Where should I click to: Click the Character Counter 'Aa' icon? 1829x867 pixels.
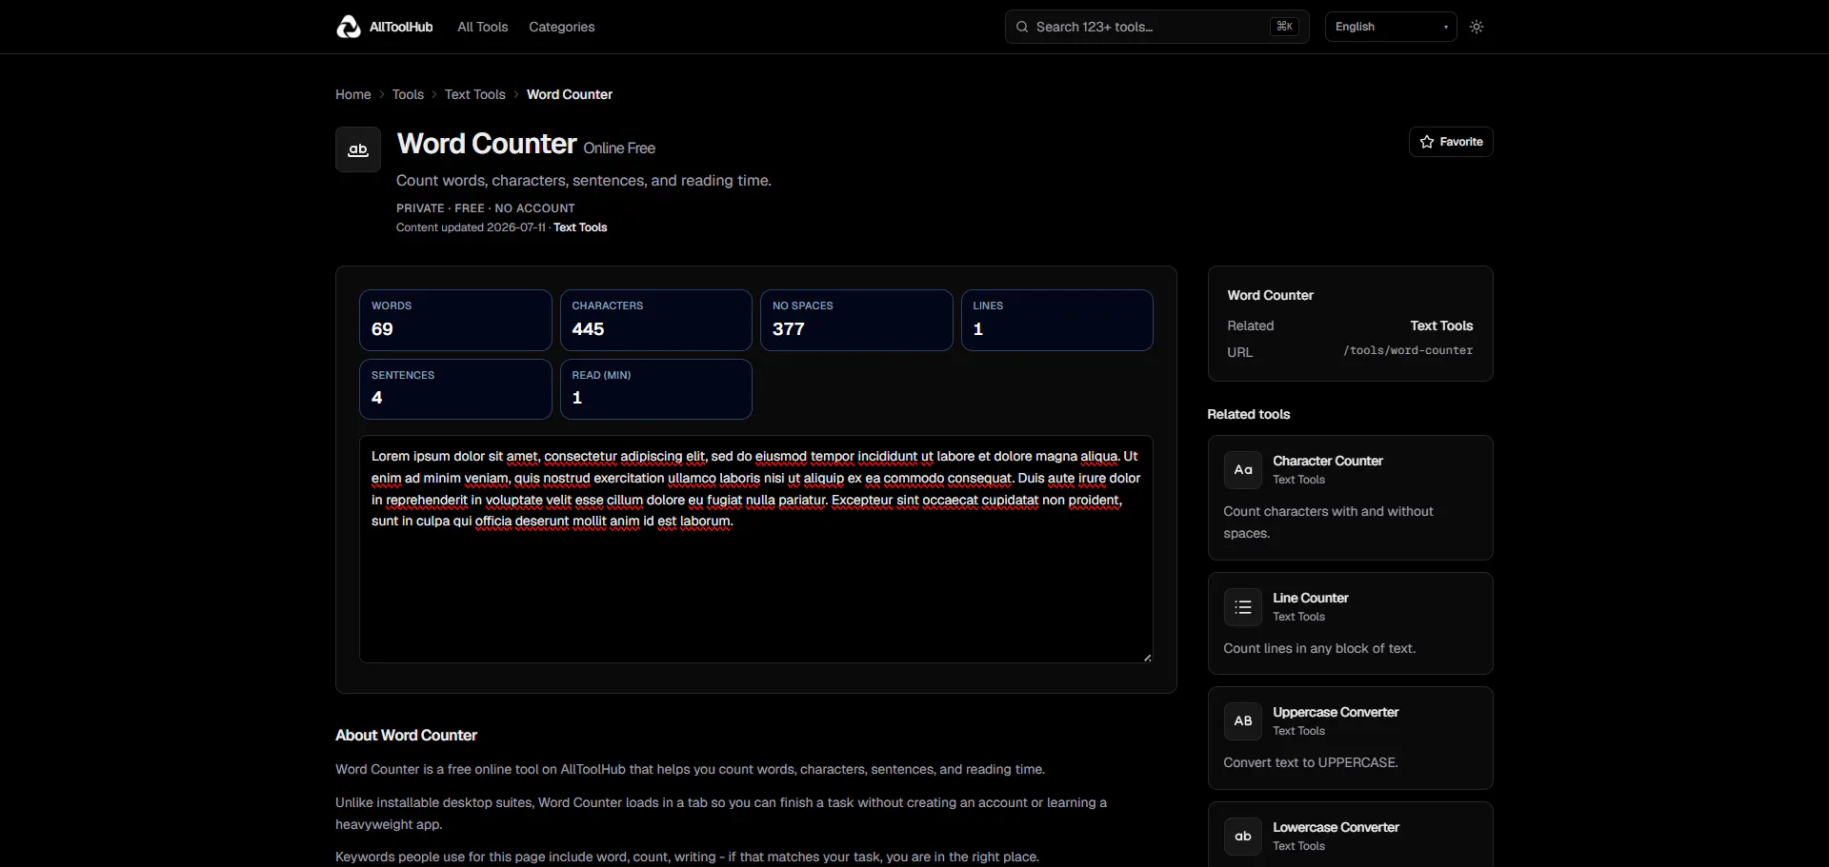click(1243, 470)
